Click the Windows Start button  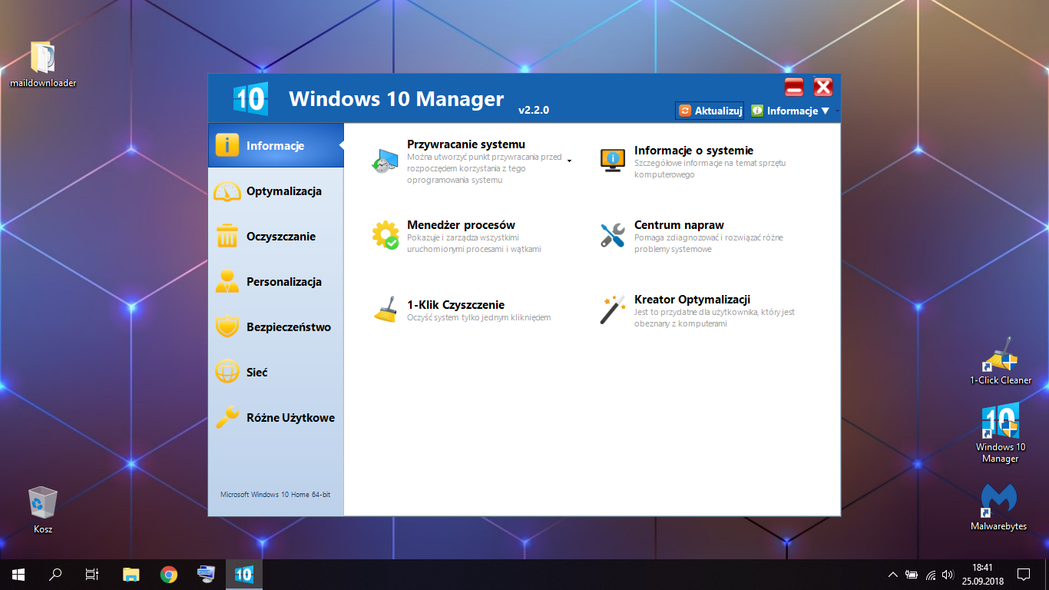tap(18, 574)
